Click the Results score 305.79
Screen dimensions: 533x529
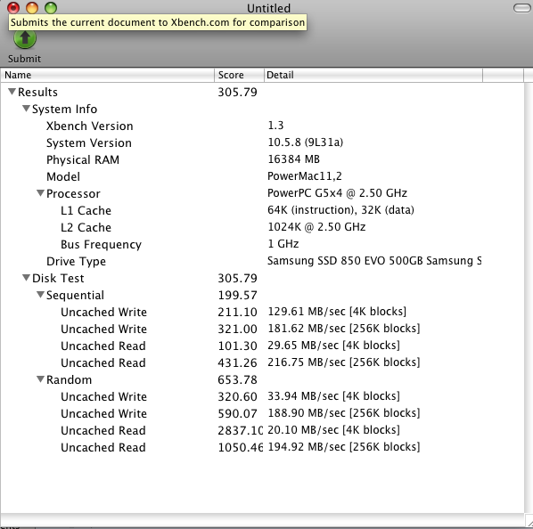[x=237, y=92]
